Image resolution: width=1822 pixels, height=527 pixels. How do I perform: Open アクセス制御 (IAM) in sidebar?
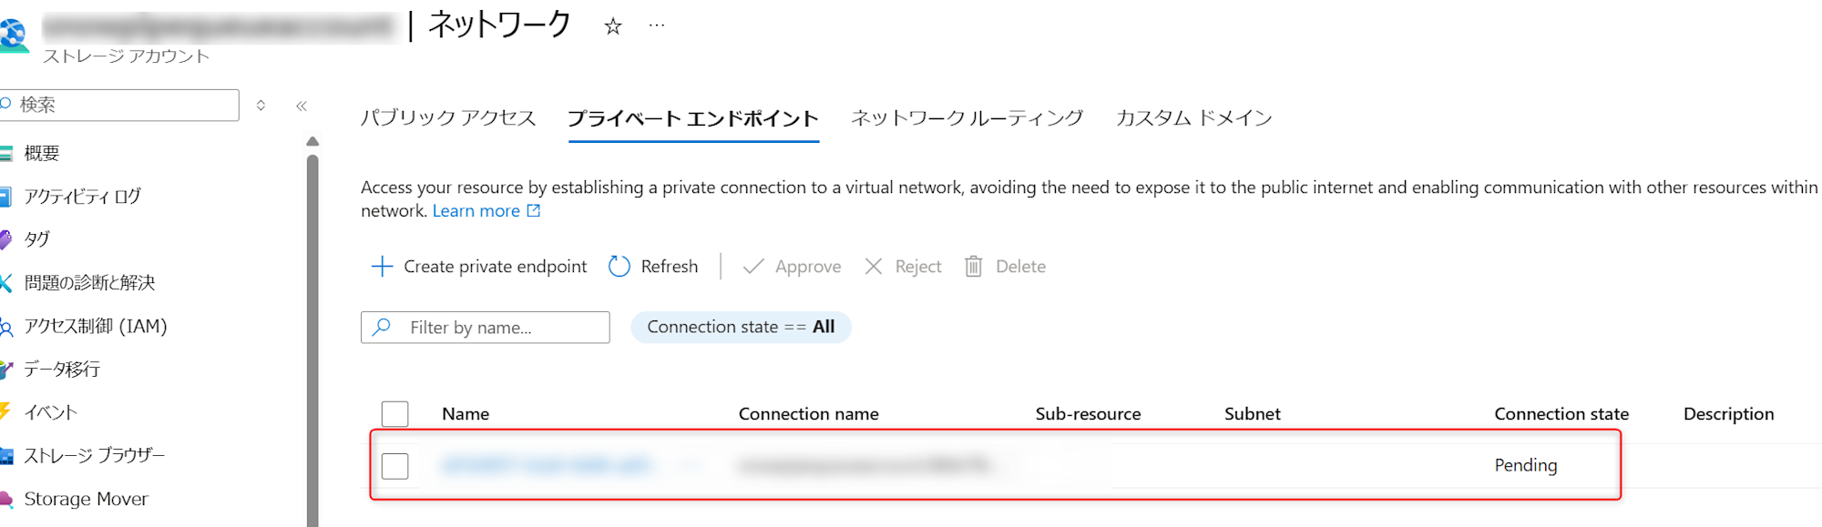point(95,326)
